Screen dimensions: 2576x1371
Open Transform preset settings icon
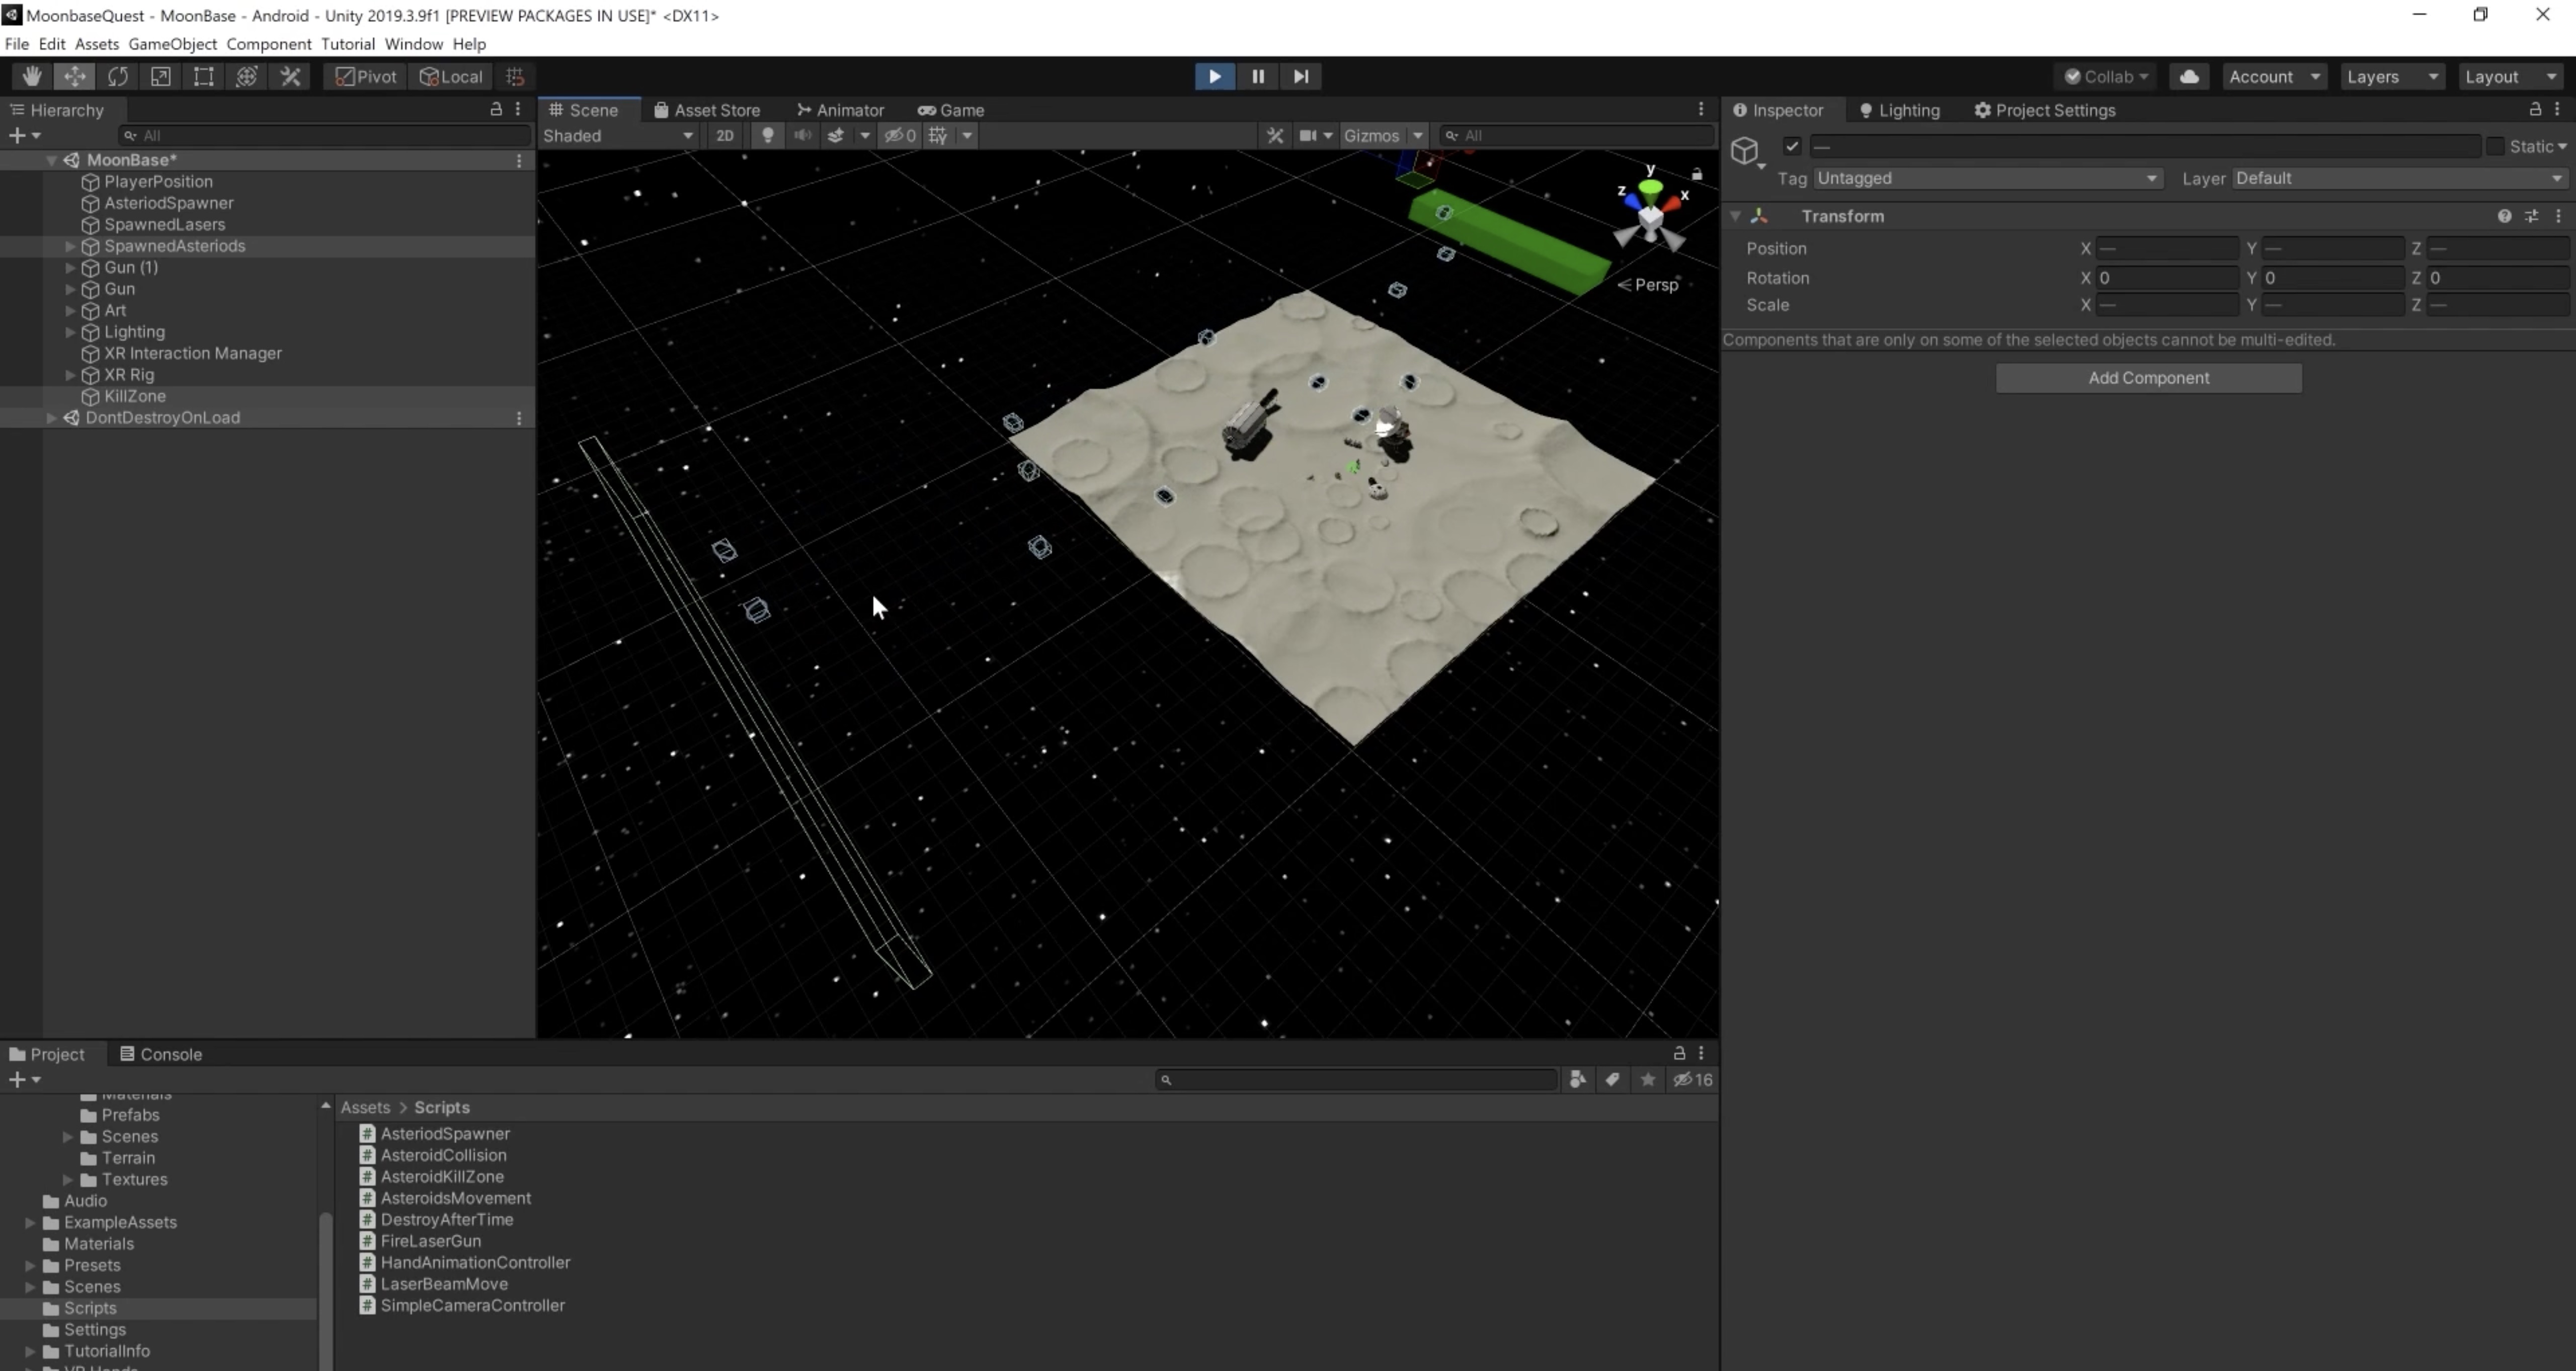[2531, 216]
